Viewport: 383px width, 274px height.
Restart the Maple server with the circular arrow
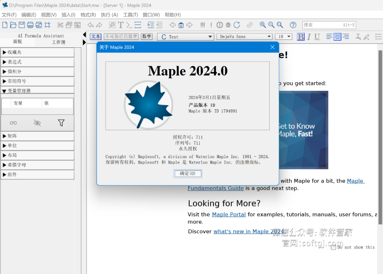[237, 25]
